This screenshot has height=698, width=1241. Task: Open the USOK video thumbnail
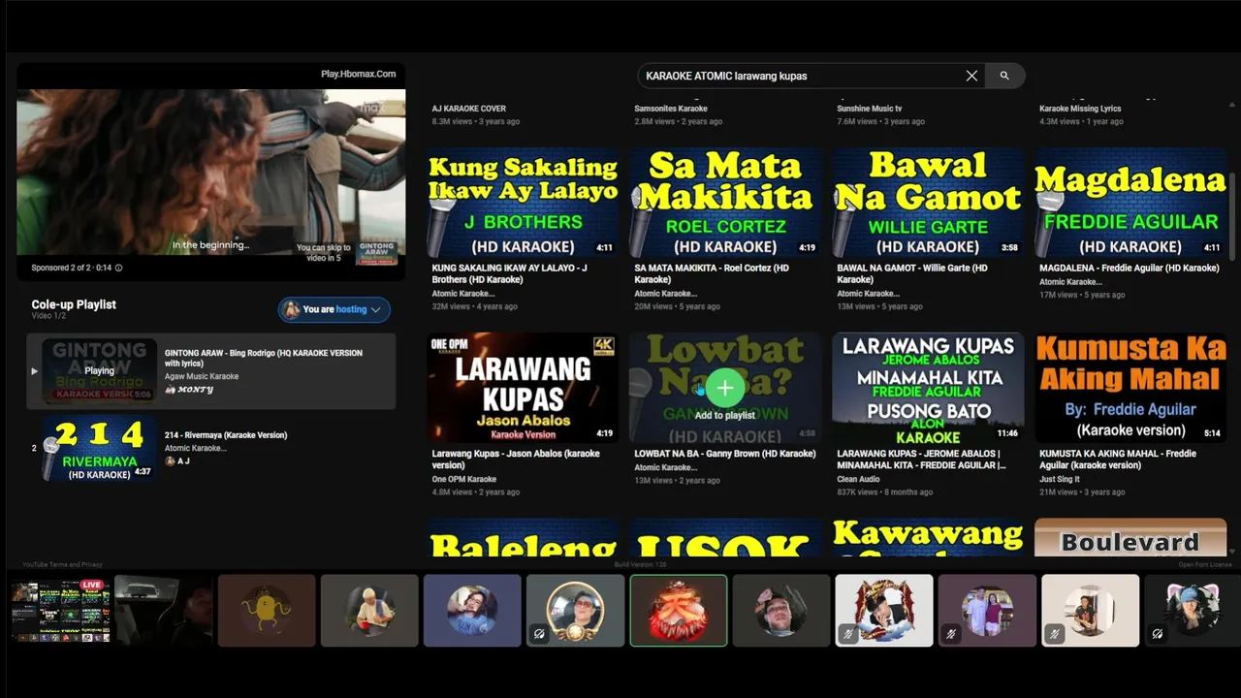[x=725, y=538]
